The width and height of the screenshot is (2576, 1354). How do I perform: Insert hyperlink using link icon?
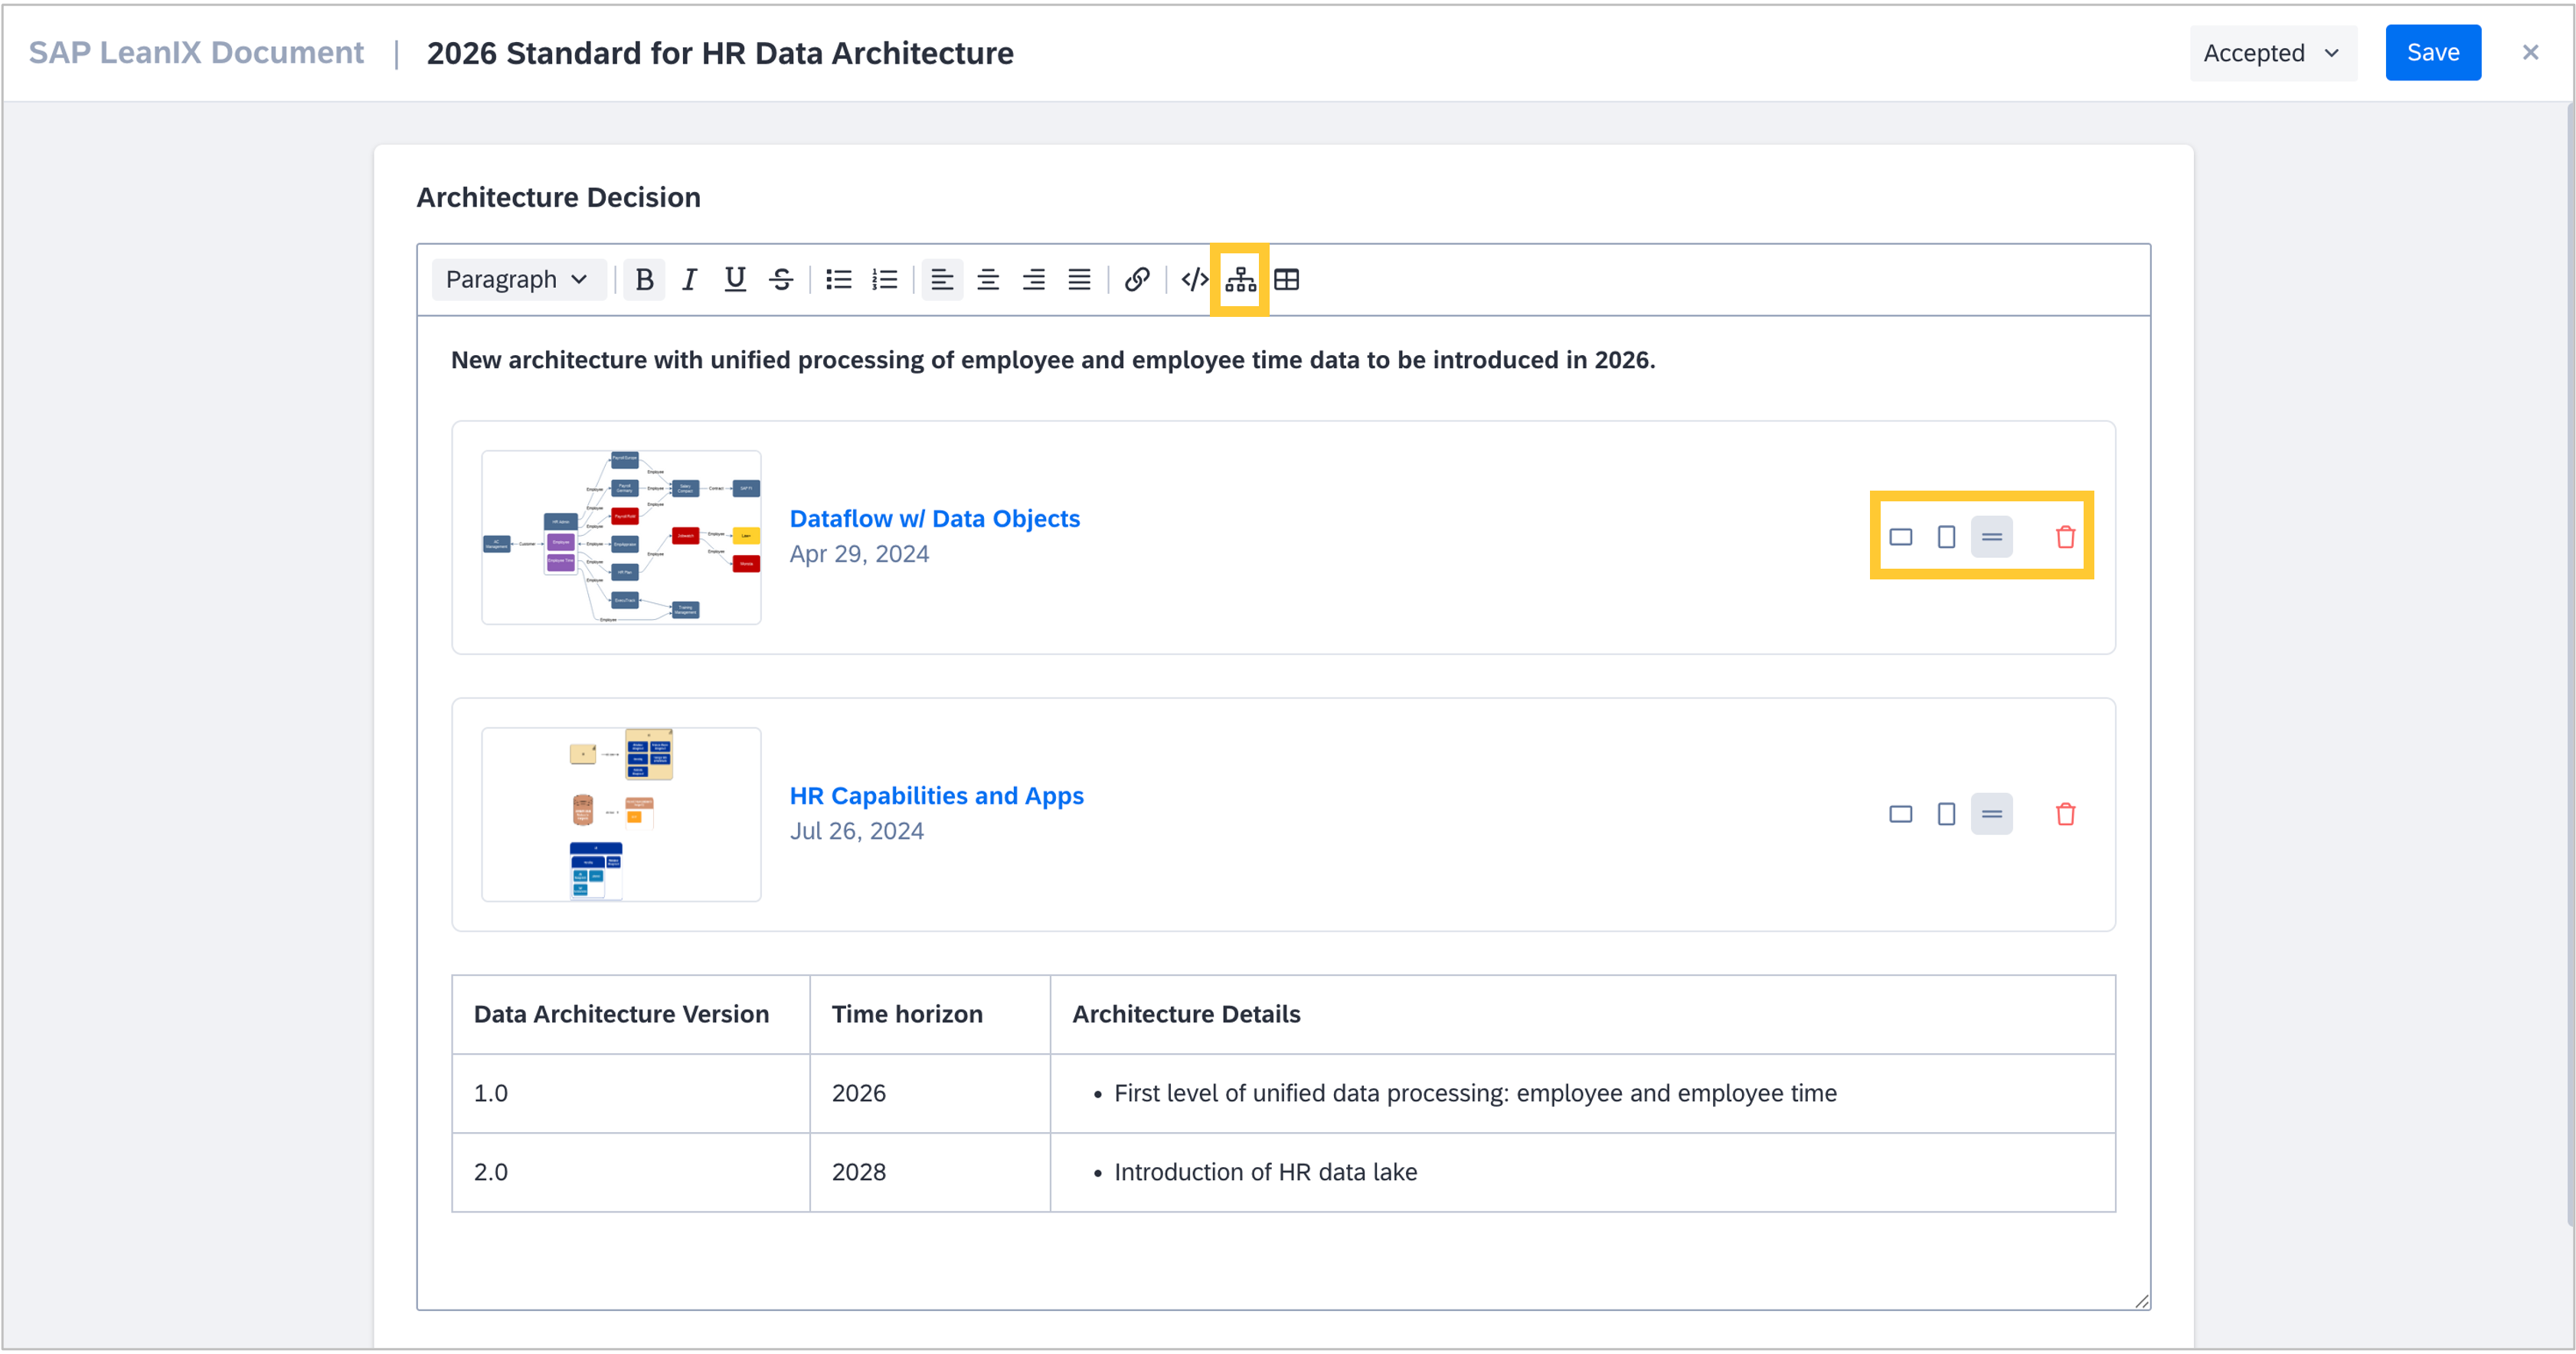click(1136, 280)
